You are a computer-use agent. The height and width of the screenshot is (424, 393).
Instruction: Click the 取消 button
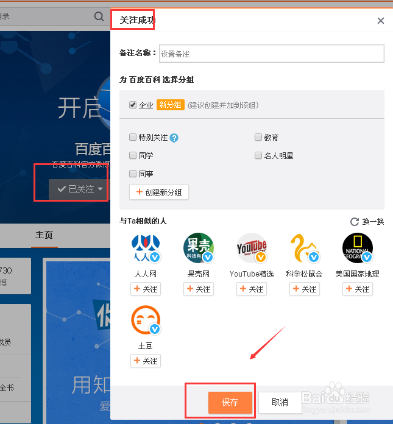coord(280,402)
